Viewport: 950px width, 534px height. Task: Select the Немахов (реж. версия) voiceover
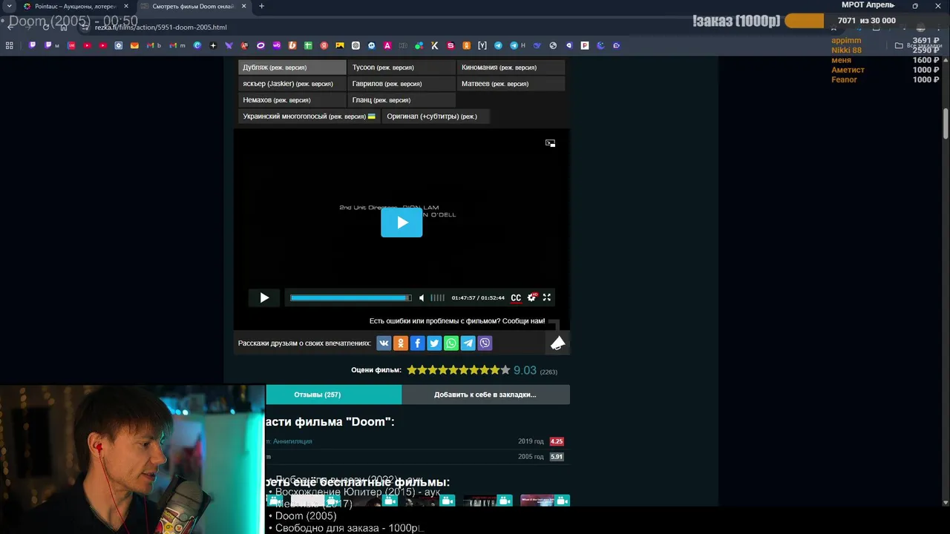(x=292, y=100)
